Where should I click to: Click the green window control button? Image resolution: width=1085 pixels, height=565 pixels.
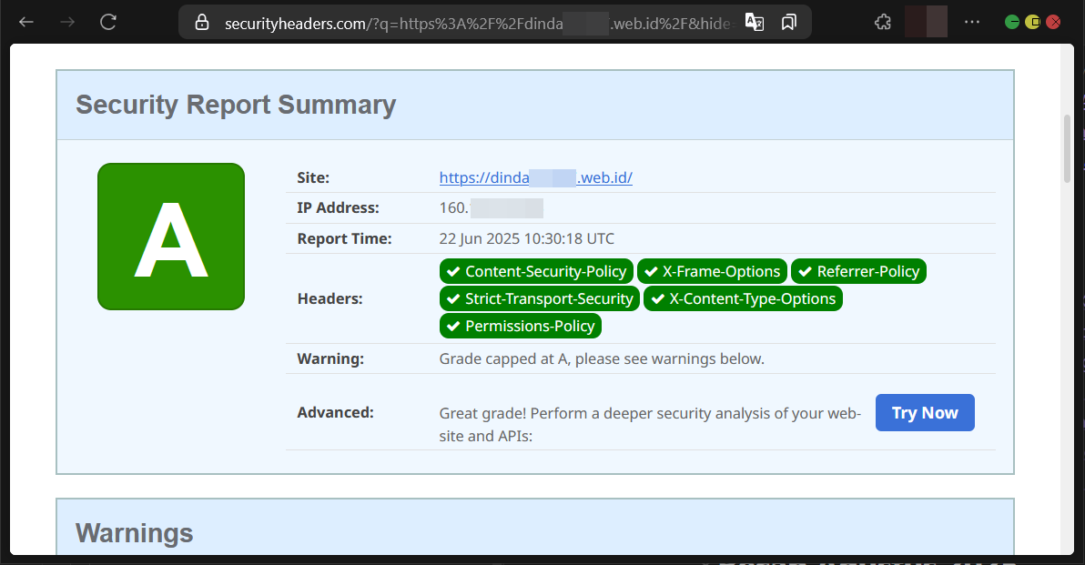(x=1011, y=22)
